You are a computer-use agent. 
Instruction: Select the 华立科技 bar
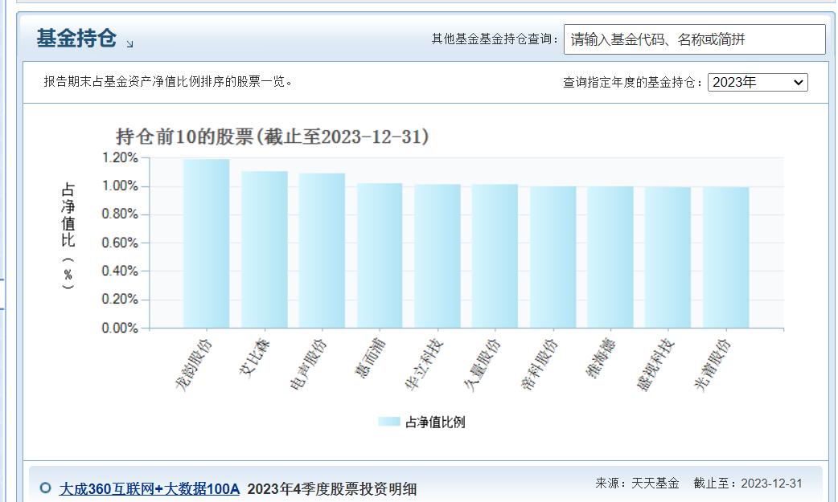pos(437,256)
